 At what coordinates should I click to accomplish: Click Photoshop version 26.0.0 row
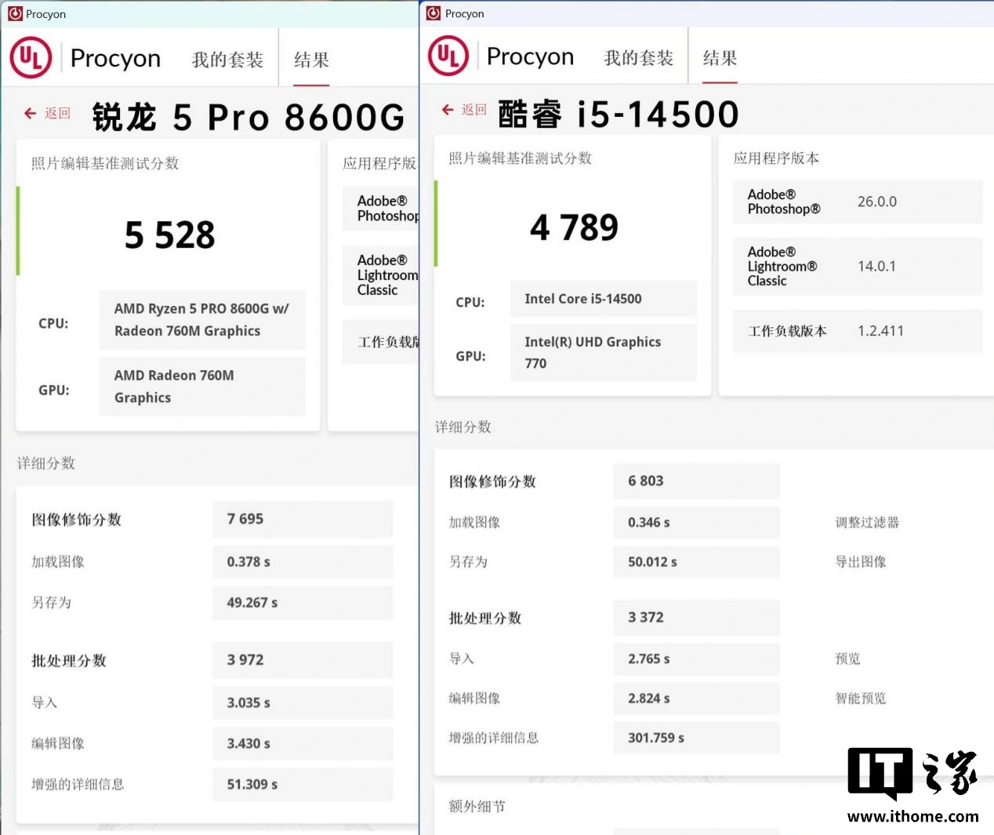[857, 202]
